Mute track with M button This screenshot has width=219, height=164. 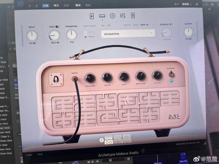pyautogui.click(x=88, y=162)
